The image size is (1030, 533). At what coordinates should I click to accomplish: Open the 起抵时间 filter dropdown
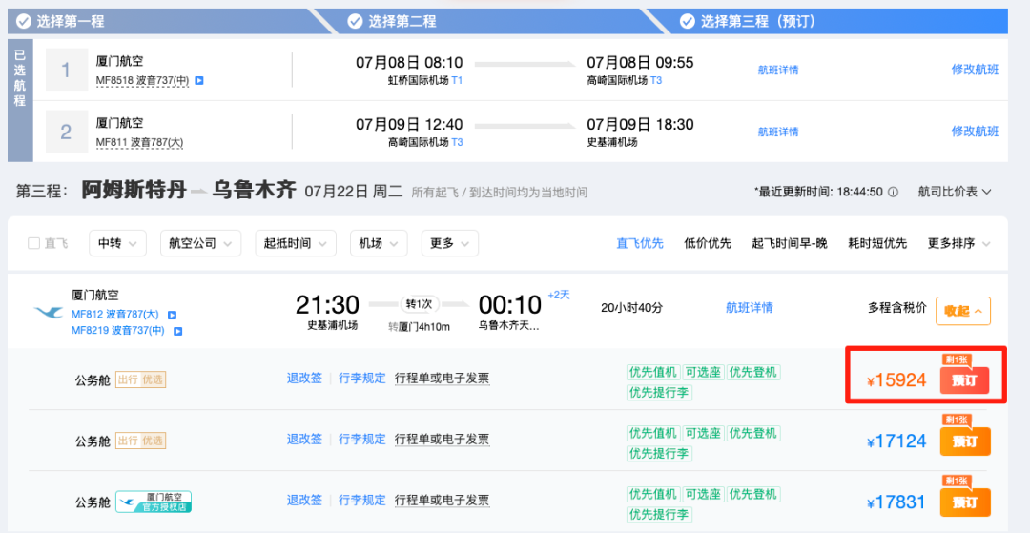296,243
